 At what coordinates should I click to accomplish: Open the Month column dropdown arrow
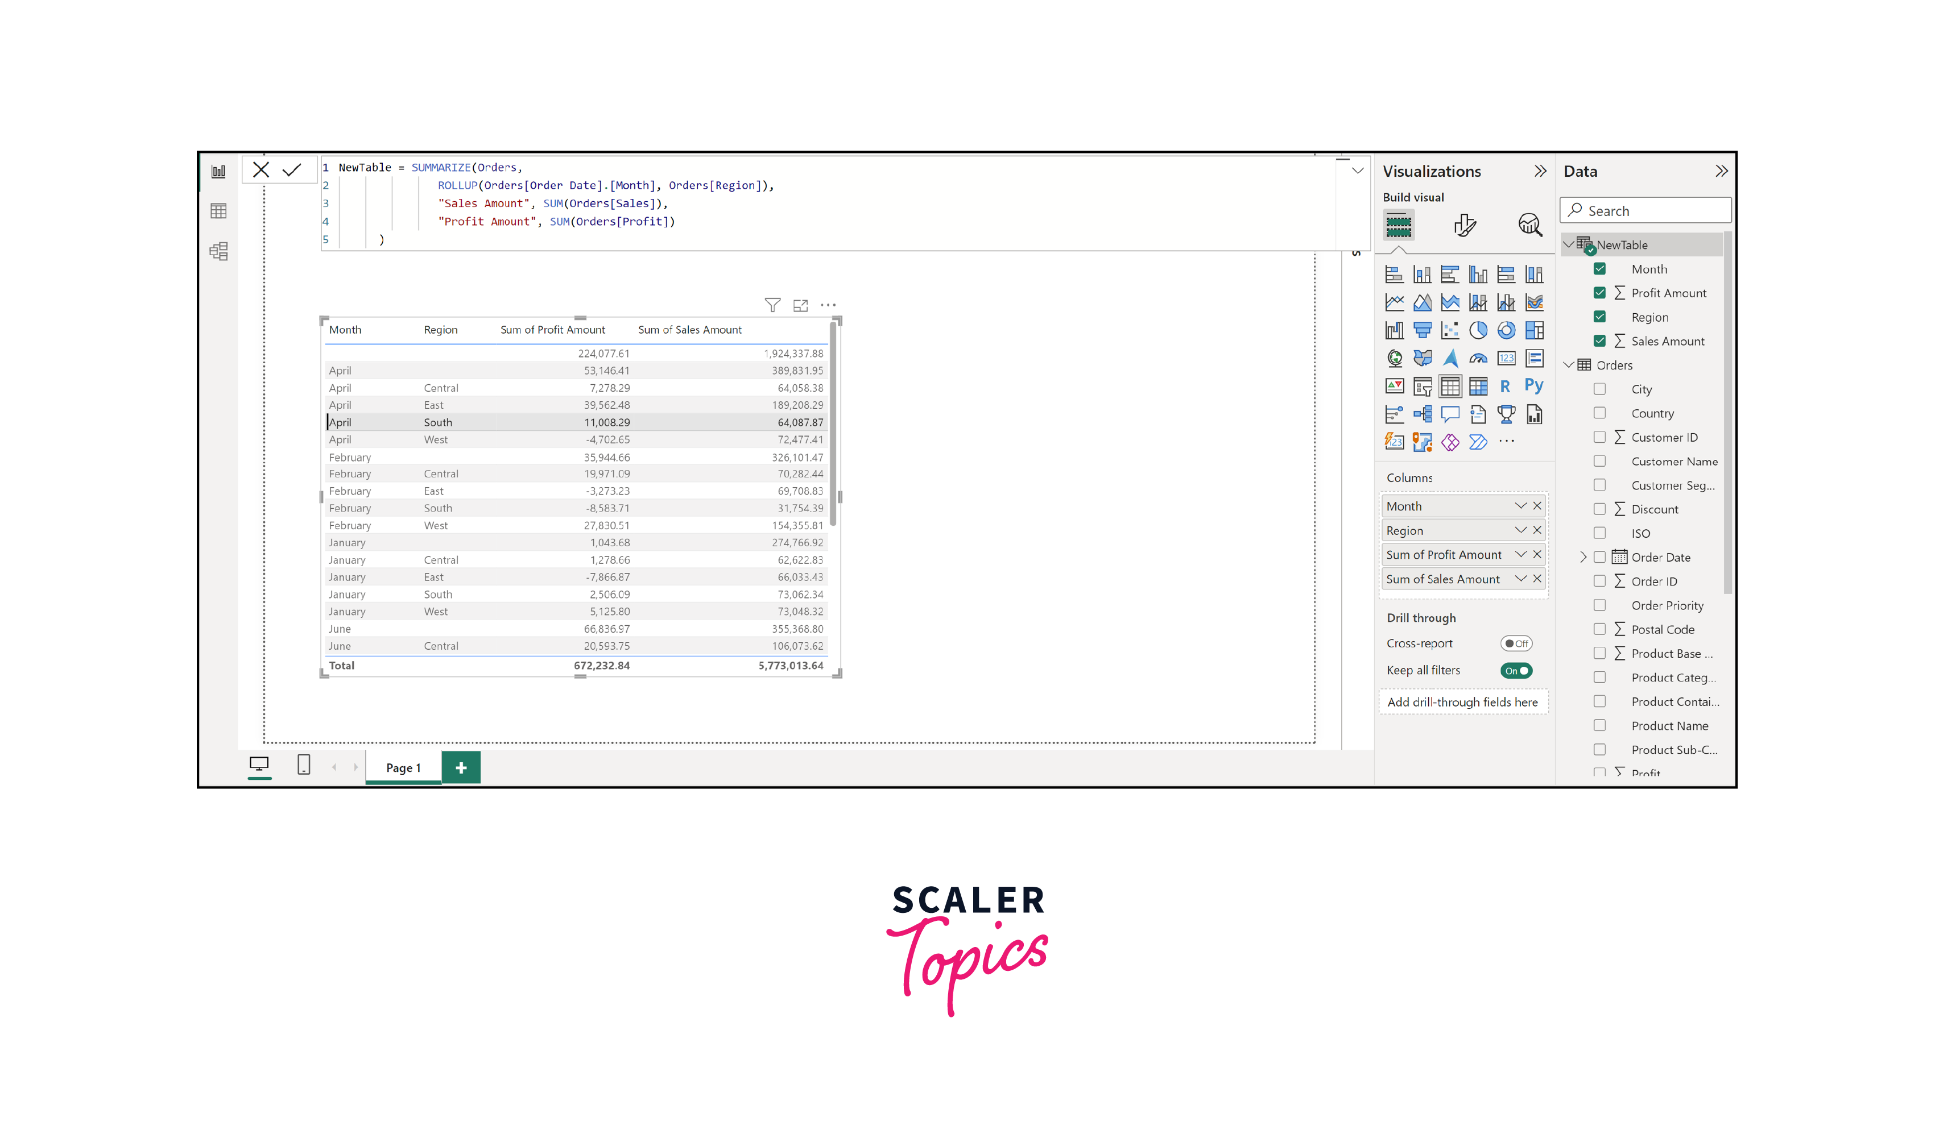tap(1520, 506)
